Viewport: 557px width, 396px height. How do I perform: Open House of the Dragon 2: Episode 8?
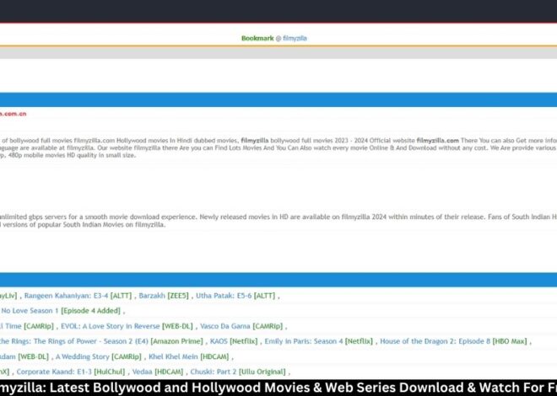[x=435, y=341]
